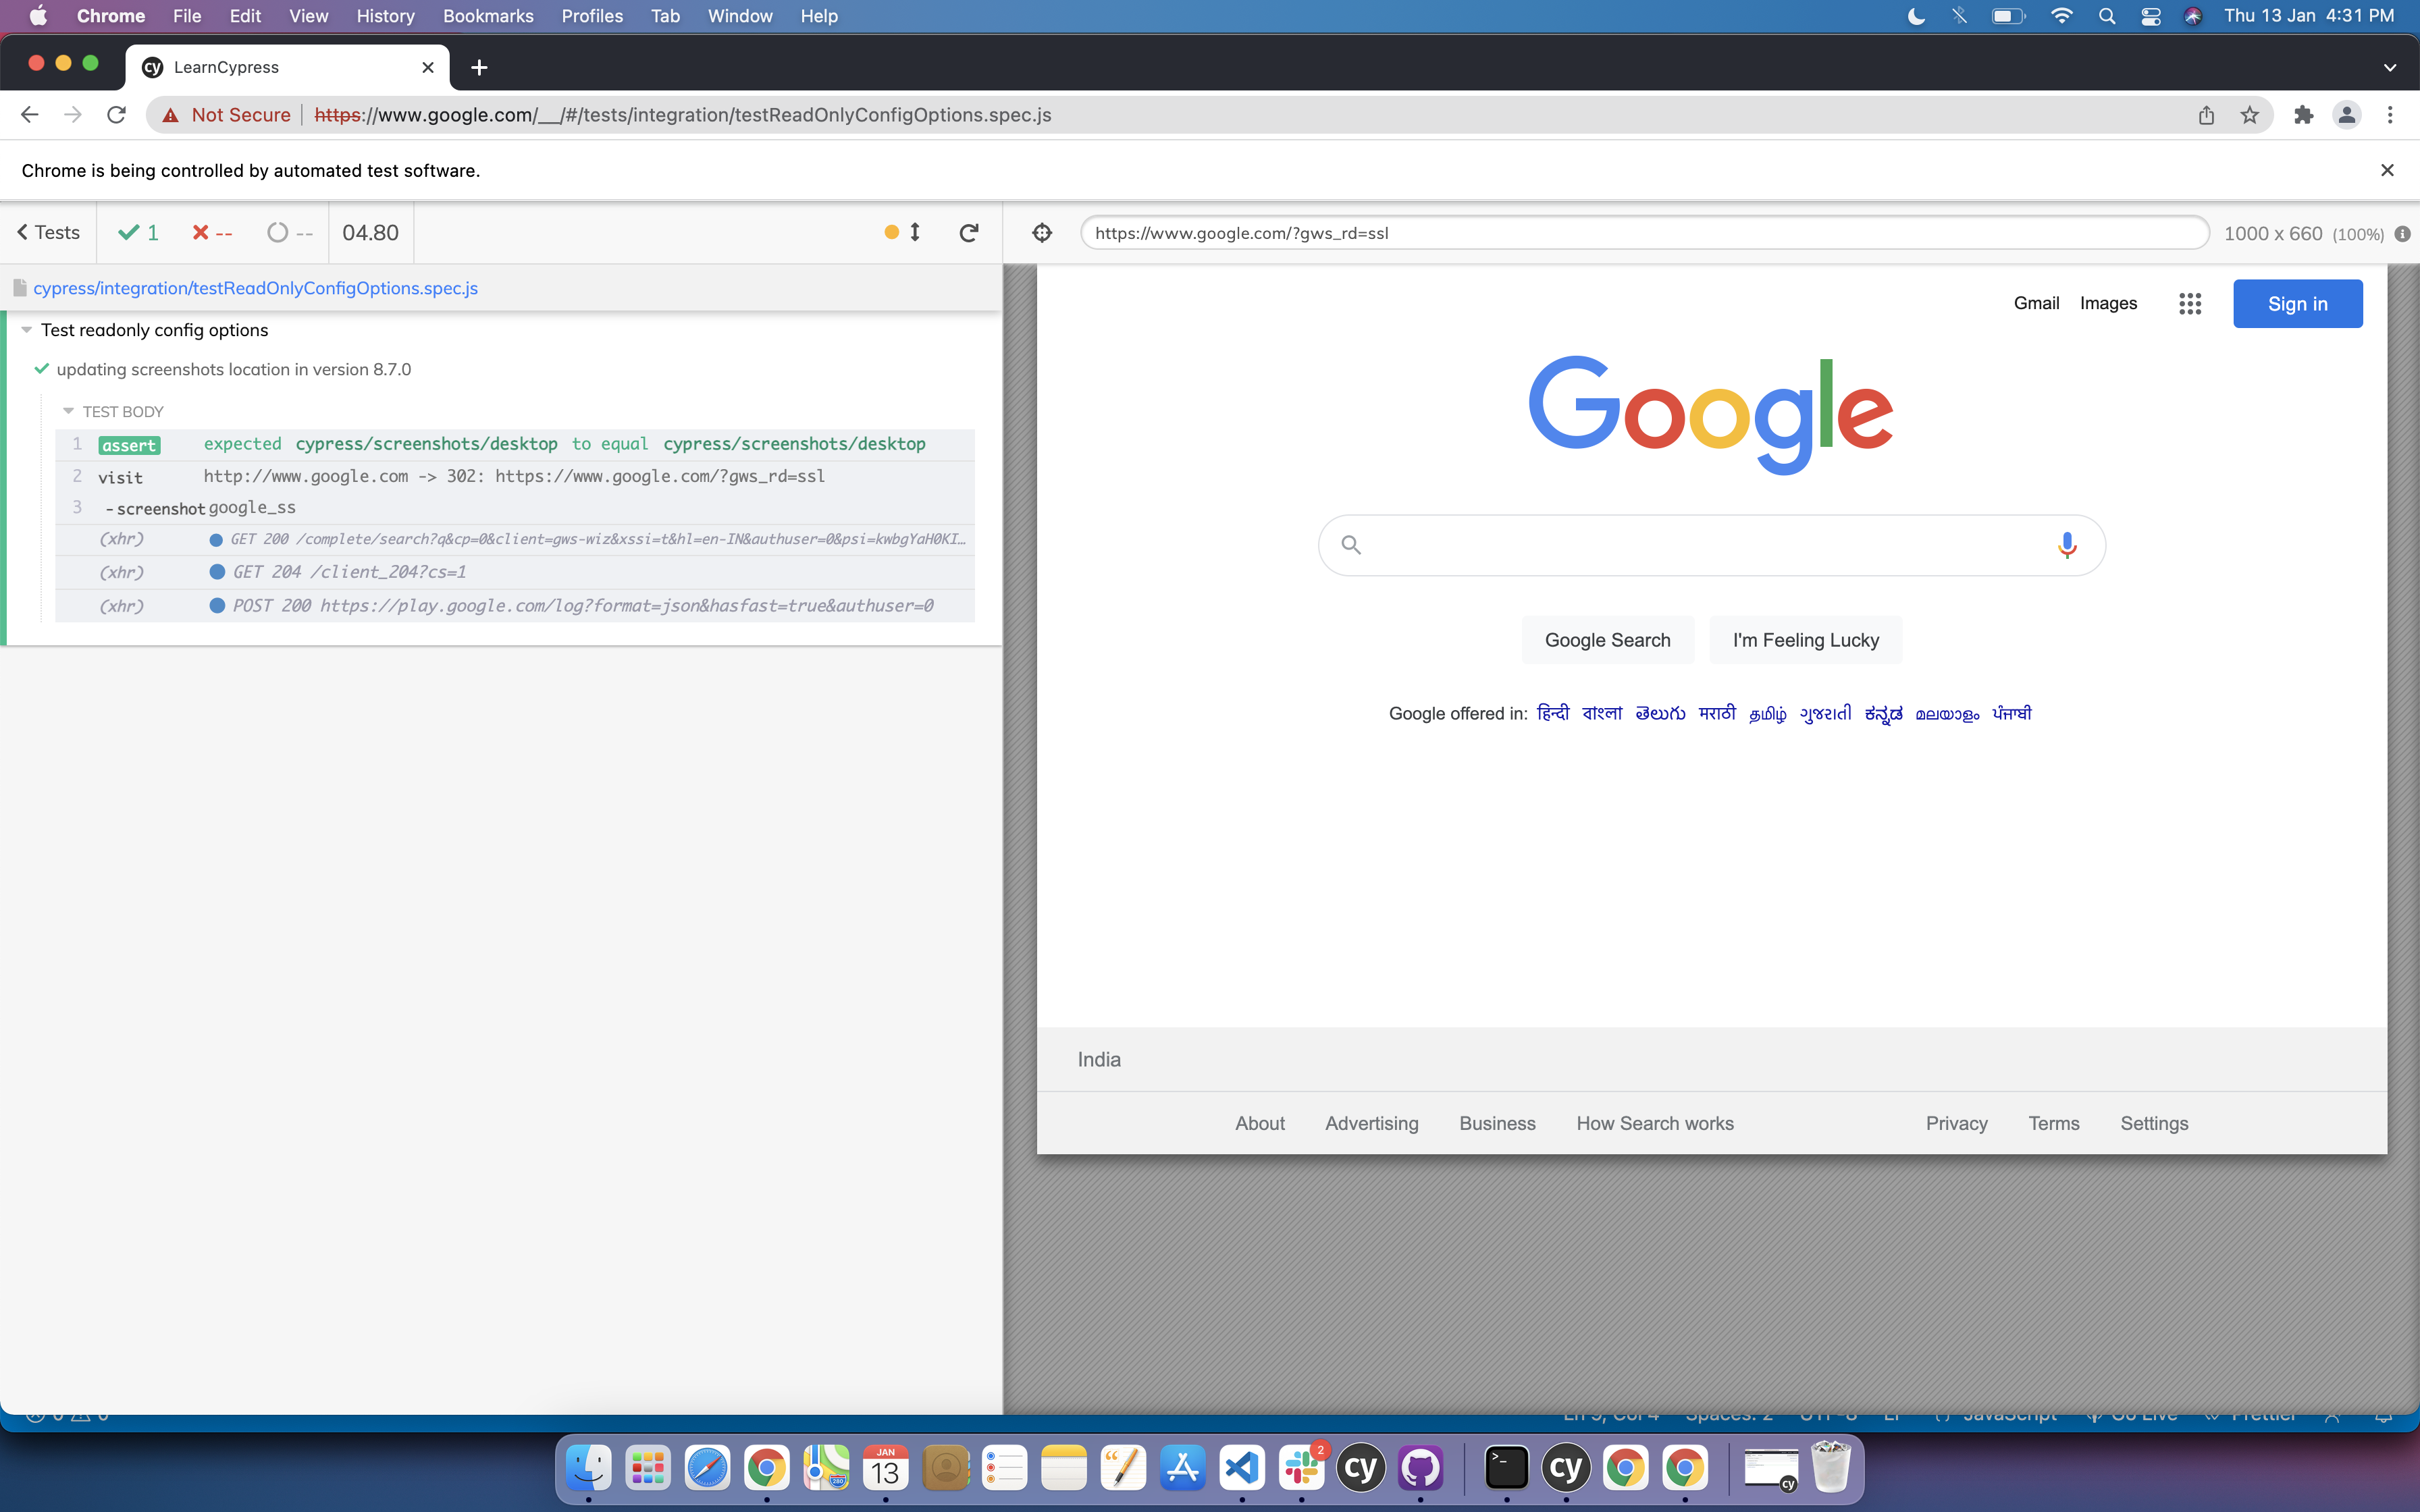Bookmark page with the star icon
The width and height of the screenshot is (2420, 1512).
(x=2250, y=115)
